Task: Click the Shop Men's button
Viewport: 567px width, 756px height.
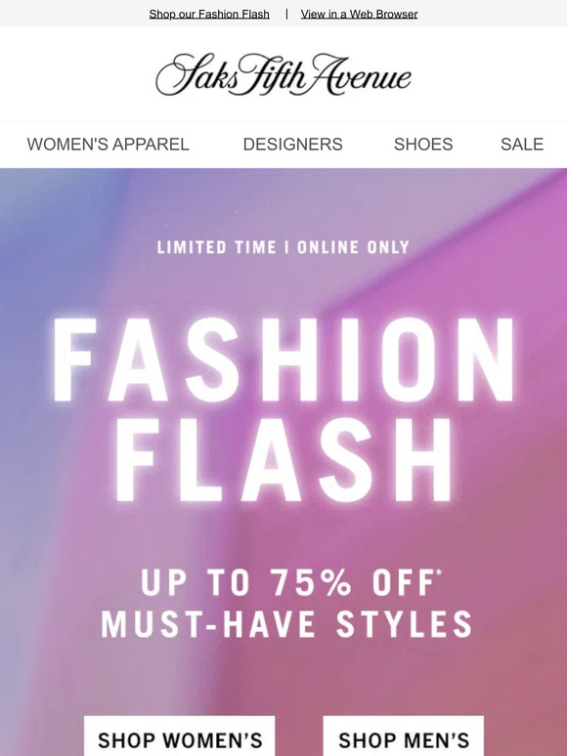Action: click(404, 736)
